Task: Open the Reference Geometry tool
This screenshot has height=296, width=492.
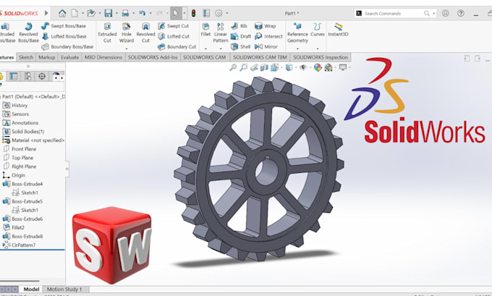Action: pyautogui.click(x=297, y=33)
